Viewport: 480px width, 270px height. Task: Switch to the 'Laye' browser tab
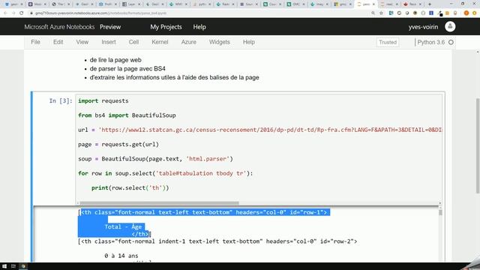[x=132, y=4]
